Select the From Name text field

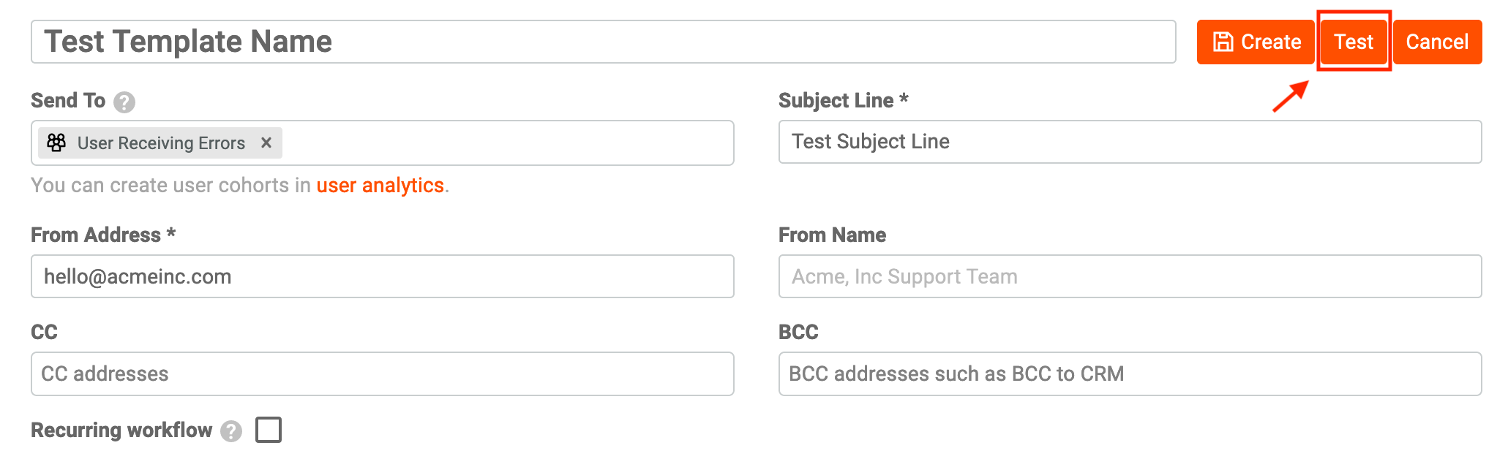coord(1130,276)
